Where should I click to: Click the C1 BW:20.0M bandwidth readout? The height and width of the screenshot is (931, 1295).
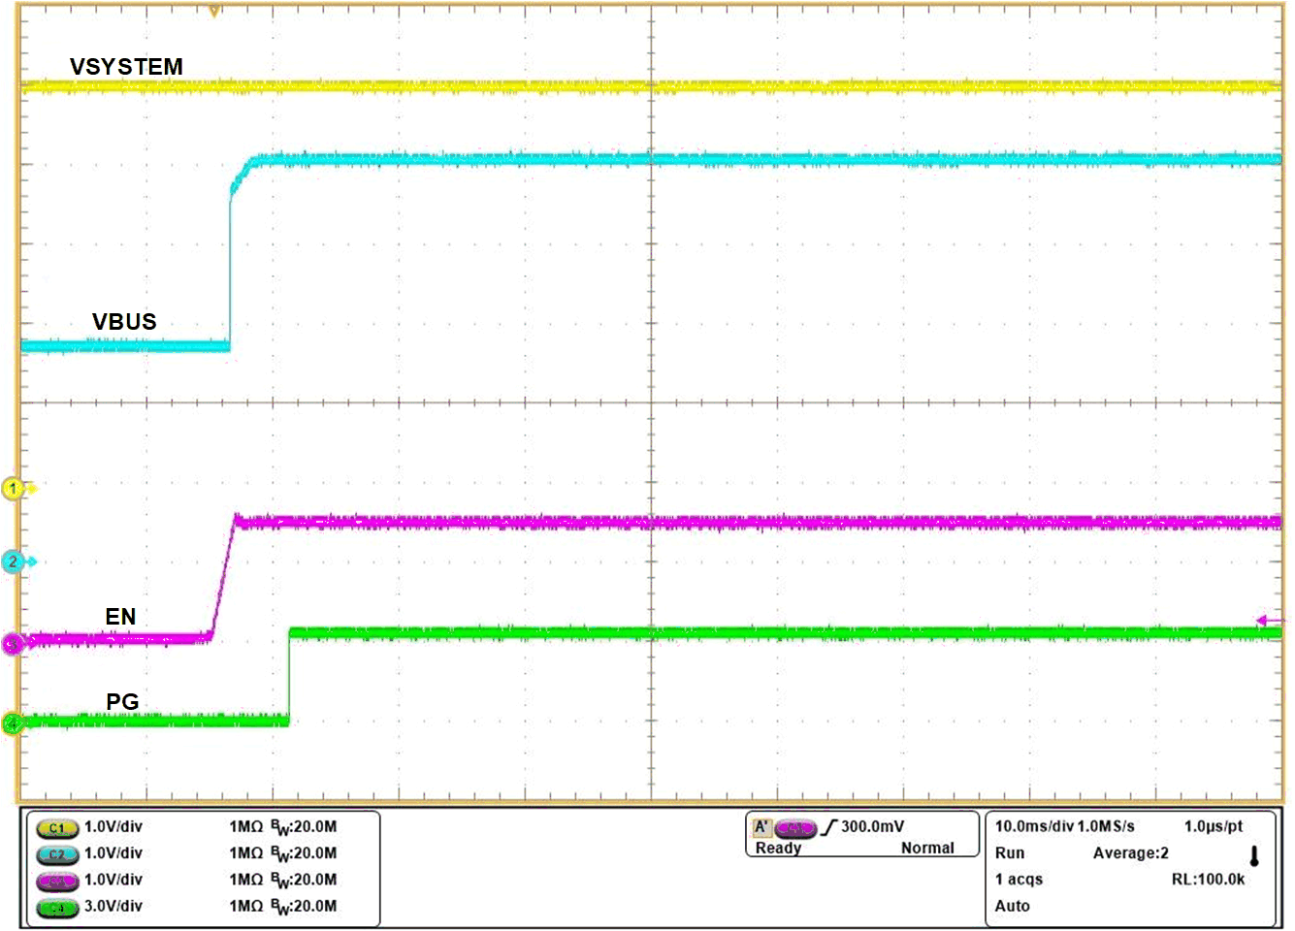[x=304, y=827]
